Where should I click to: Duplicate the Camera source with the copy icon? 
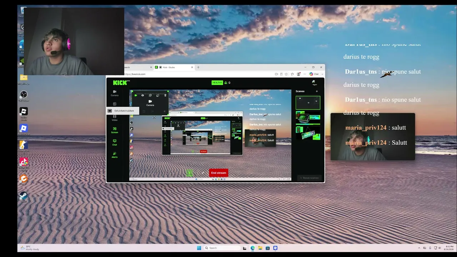tap(150, 95)
